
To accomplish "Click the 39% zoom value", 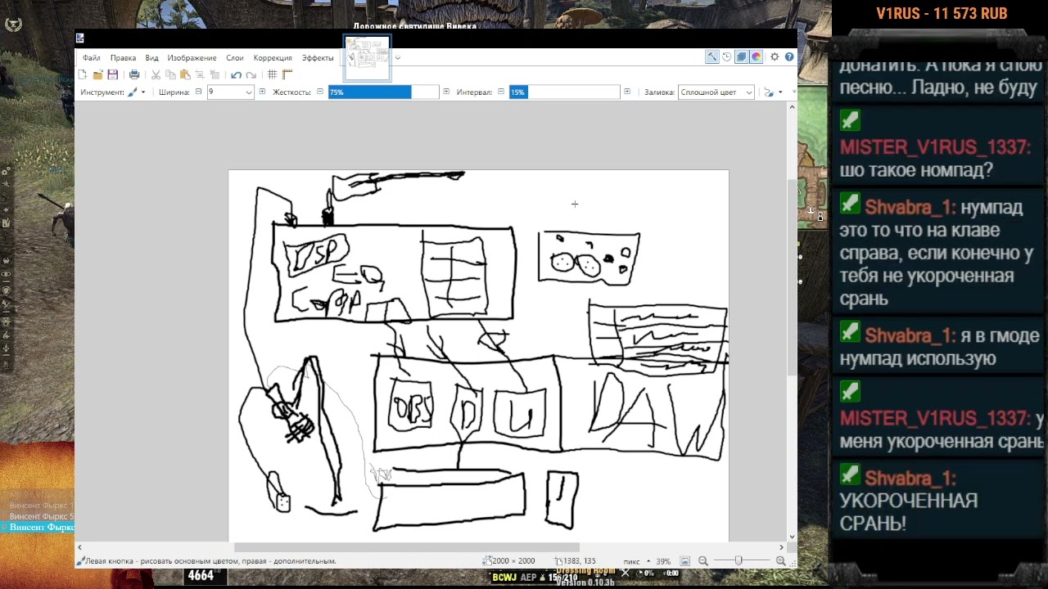I will (663, 561).
